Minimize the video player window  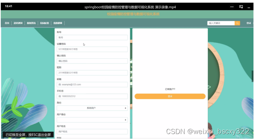pos(249,8)
